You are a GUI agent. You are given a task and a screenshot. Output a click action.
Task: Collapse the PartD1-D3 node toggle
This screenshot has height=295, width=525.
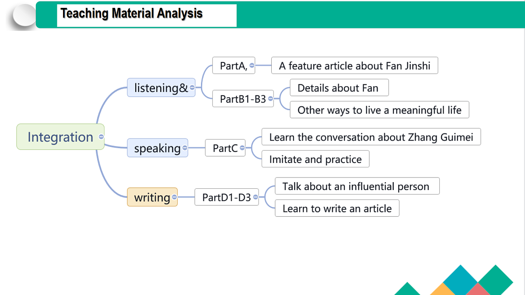click(255, 197)
